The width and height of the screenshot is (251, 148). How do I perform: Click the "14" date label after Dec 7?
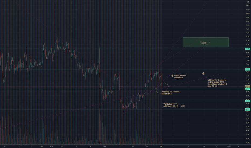click(x=189, y=146)
